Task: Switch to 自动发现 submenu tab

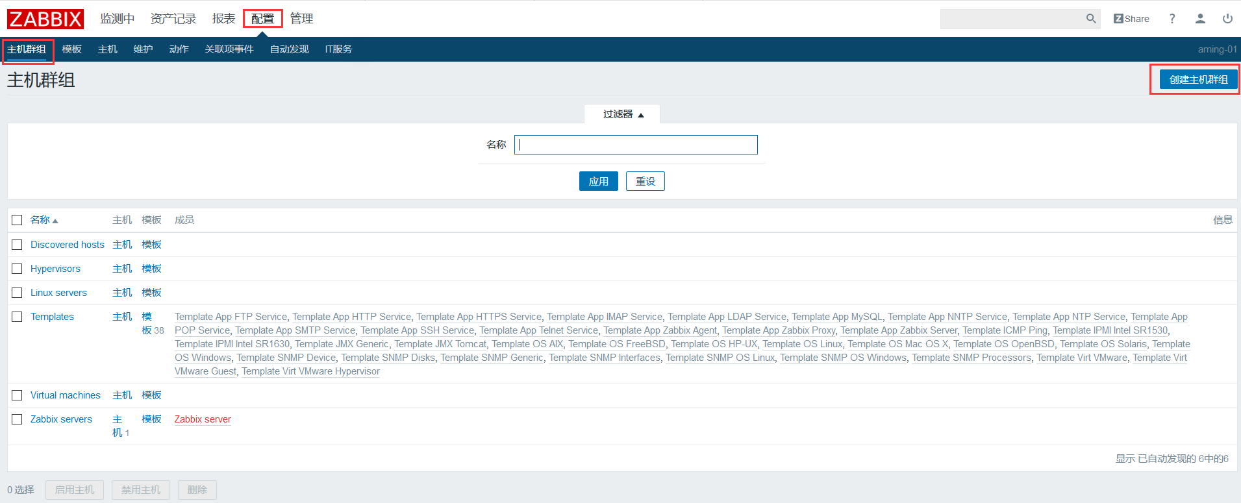Action: pyautogui.click(x=290, y=49)
